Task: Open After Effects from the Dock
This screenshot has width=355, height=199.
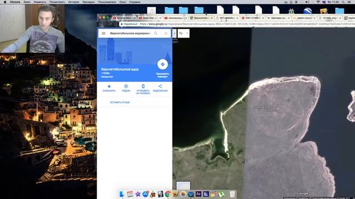Action: 199,194
